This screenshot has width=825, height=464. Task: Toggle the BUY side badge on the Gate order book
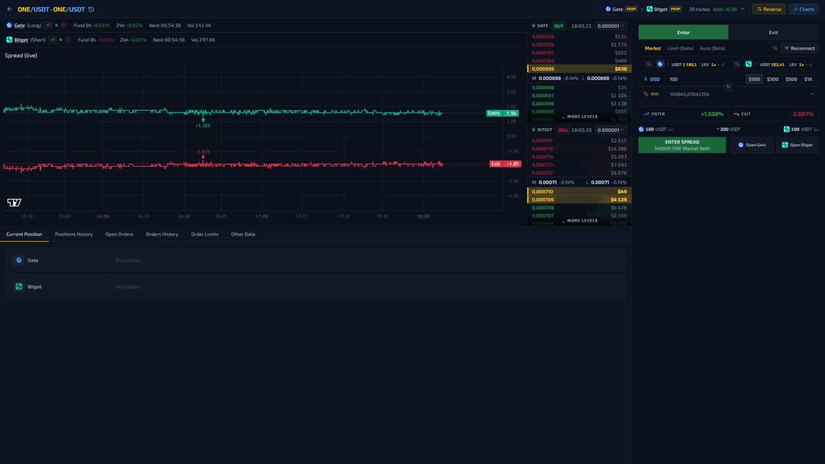[x=559, y=26]
